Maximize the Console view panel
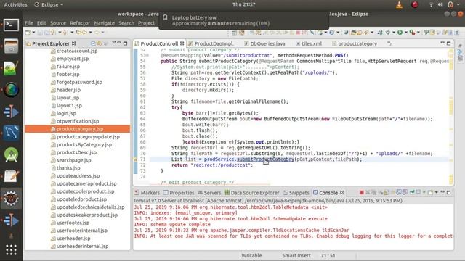The height and width of the screenshot is (261, 465). (449, 192)
